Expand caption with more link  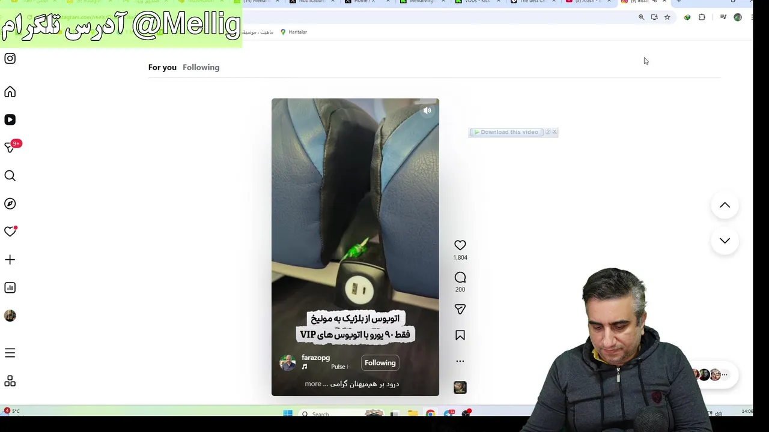click(313, 384)
